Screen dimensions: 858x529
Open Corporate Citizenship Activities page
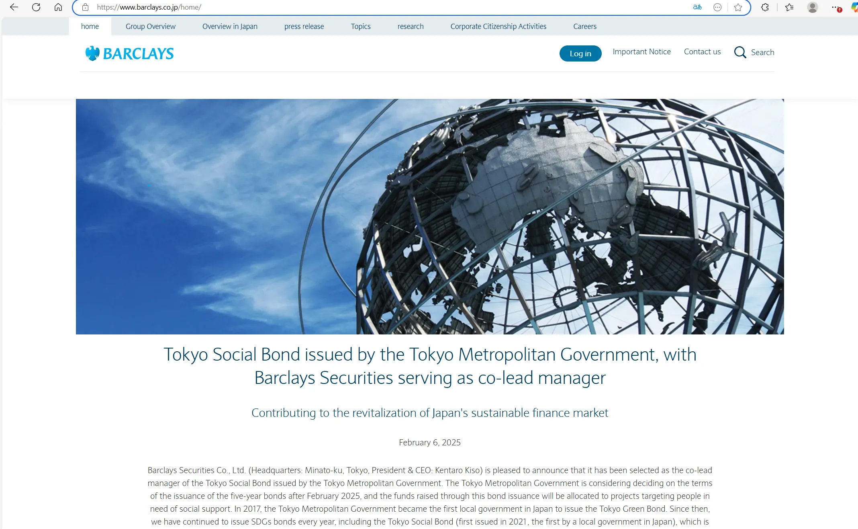pyautogui.click(x=498, y=26)
